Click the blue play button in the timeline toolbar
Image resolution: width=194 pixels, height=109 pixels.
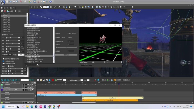coord(50,80)
